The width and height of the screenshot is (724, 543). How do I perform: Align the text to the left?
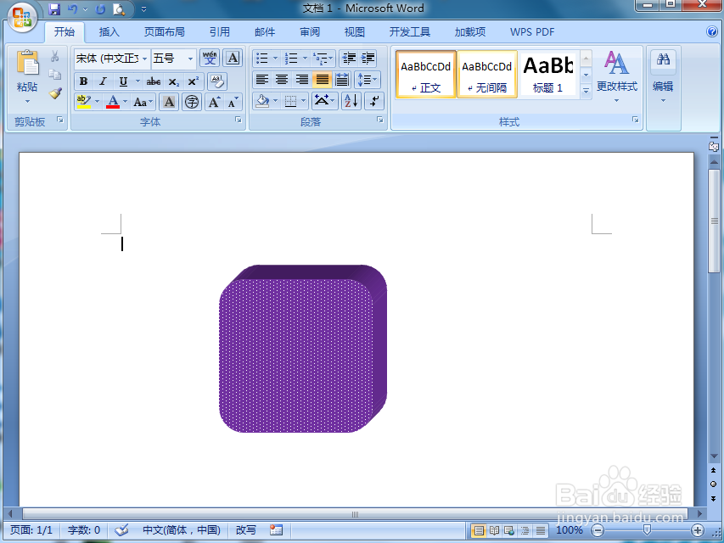point(262,80)
